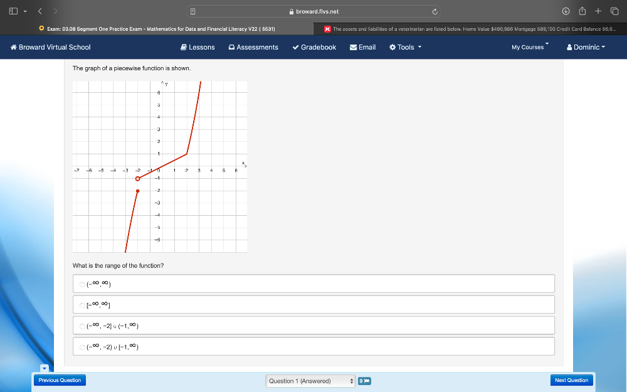
Task: Open the Dominic account menu
Action: point(586,47)
